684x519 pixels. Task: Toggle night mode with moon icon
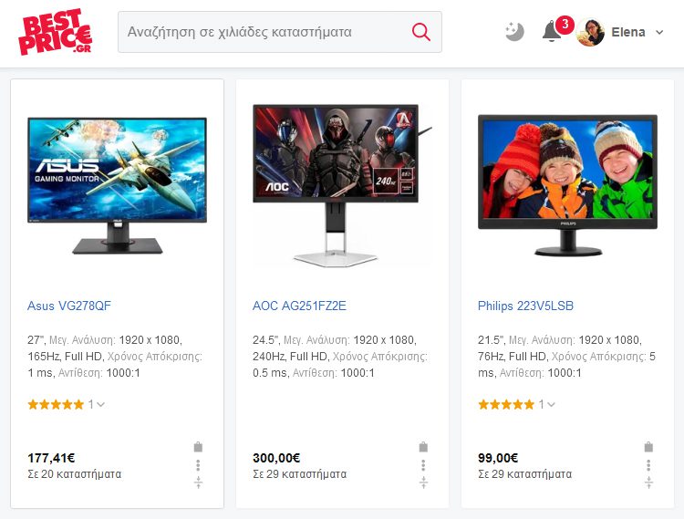(514, 32)
